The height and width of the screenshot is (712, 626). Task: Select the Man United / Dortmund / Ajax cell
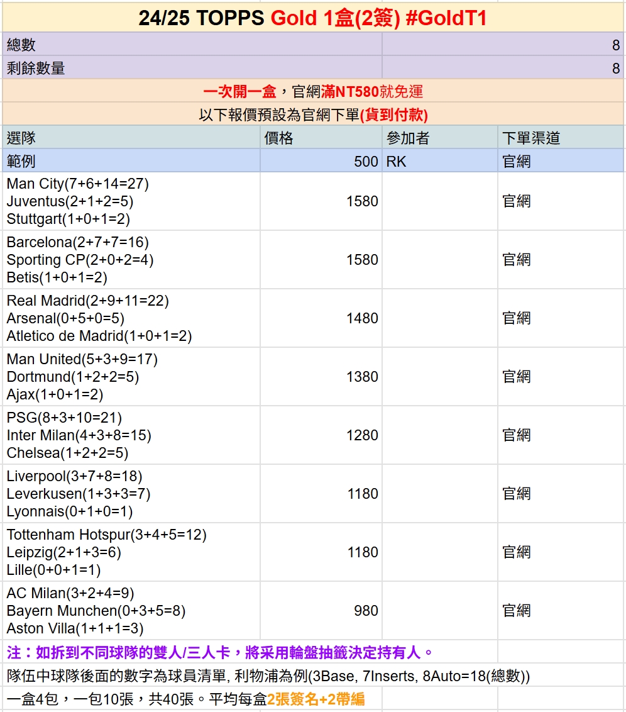131,376
